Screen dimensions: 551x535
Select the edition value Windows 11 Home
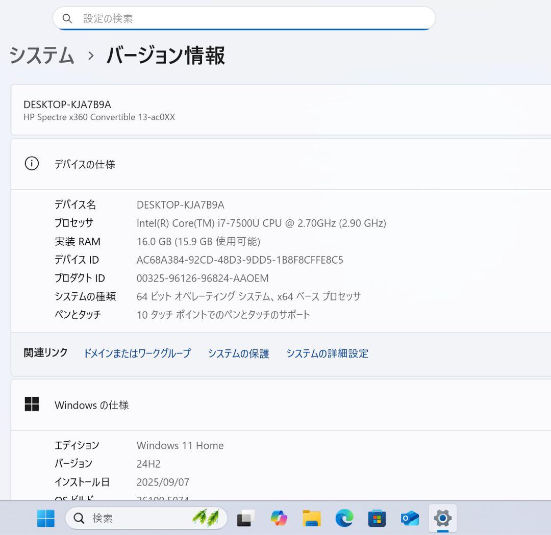tap(180, 445)
